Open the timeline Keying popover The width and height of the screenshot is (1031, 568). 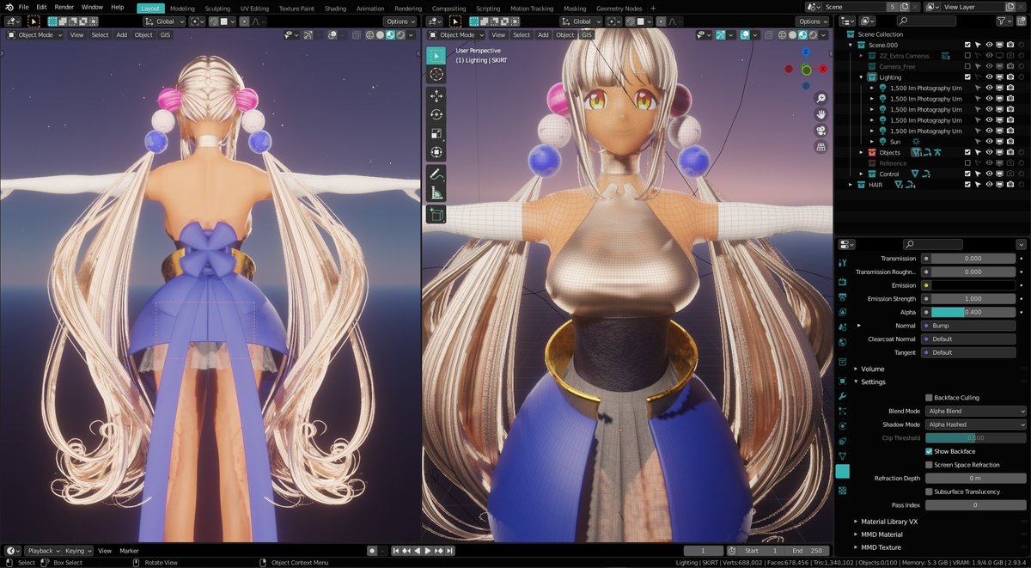click(77, 551)
